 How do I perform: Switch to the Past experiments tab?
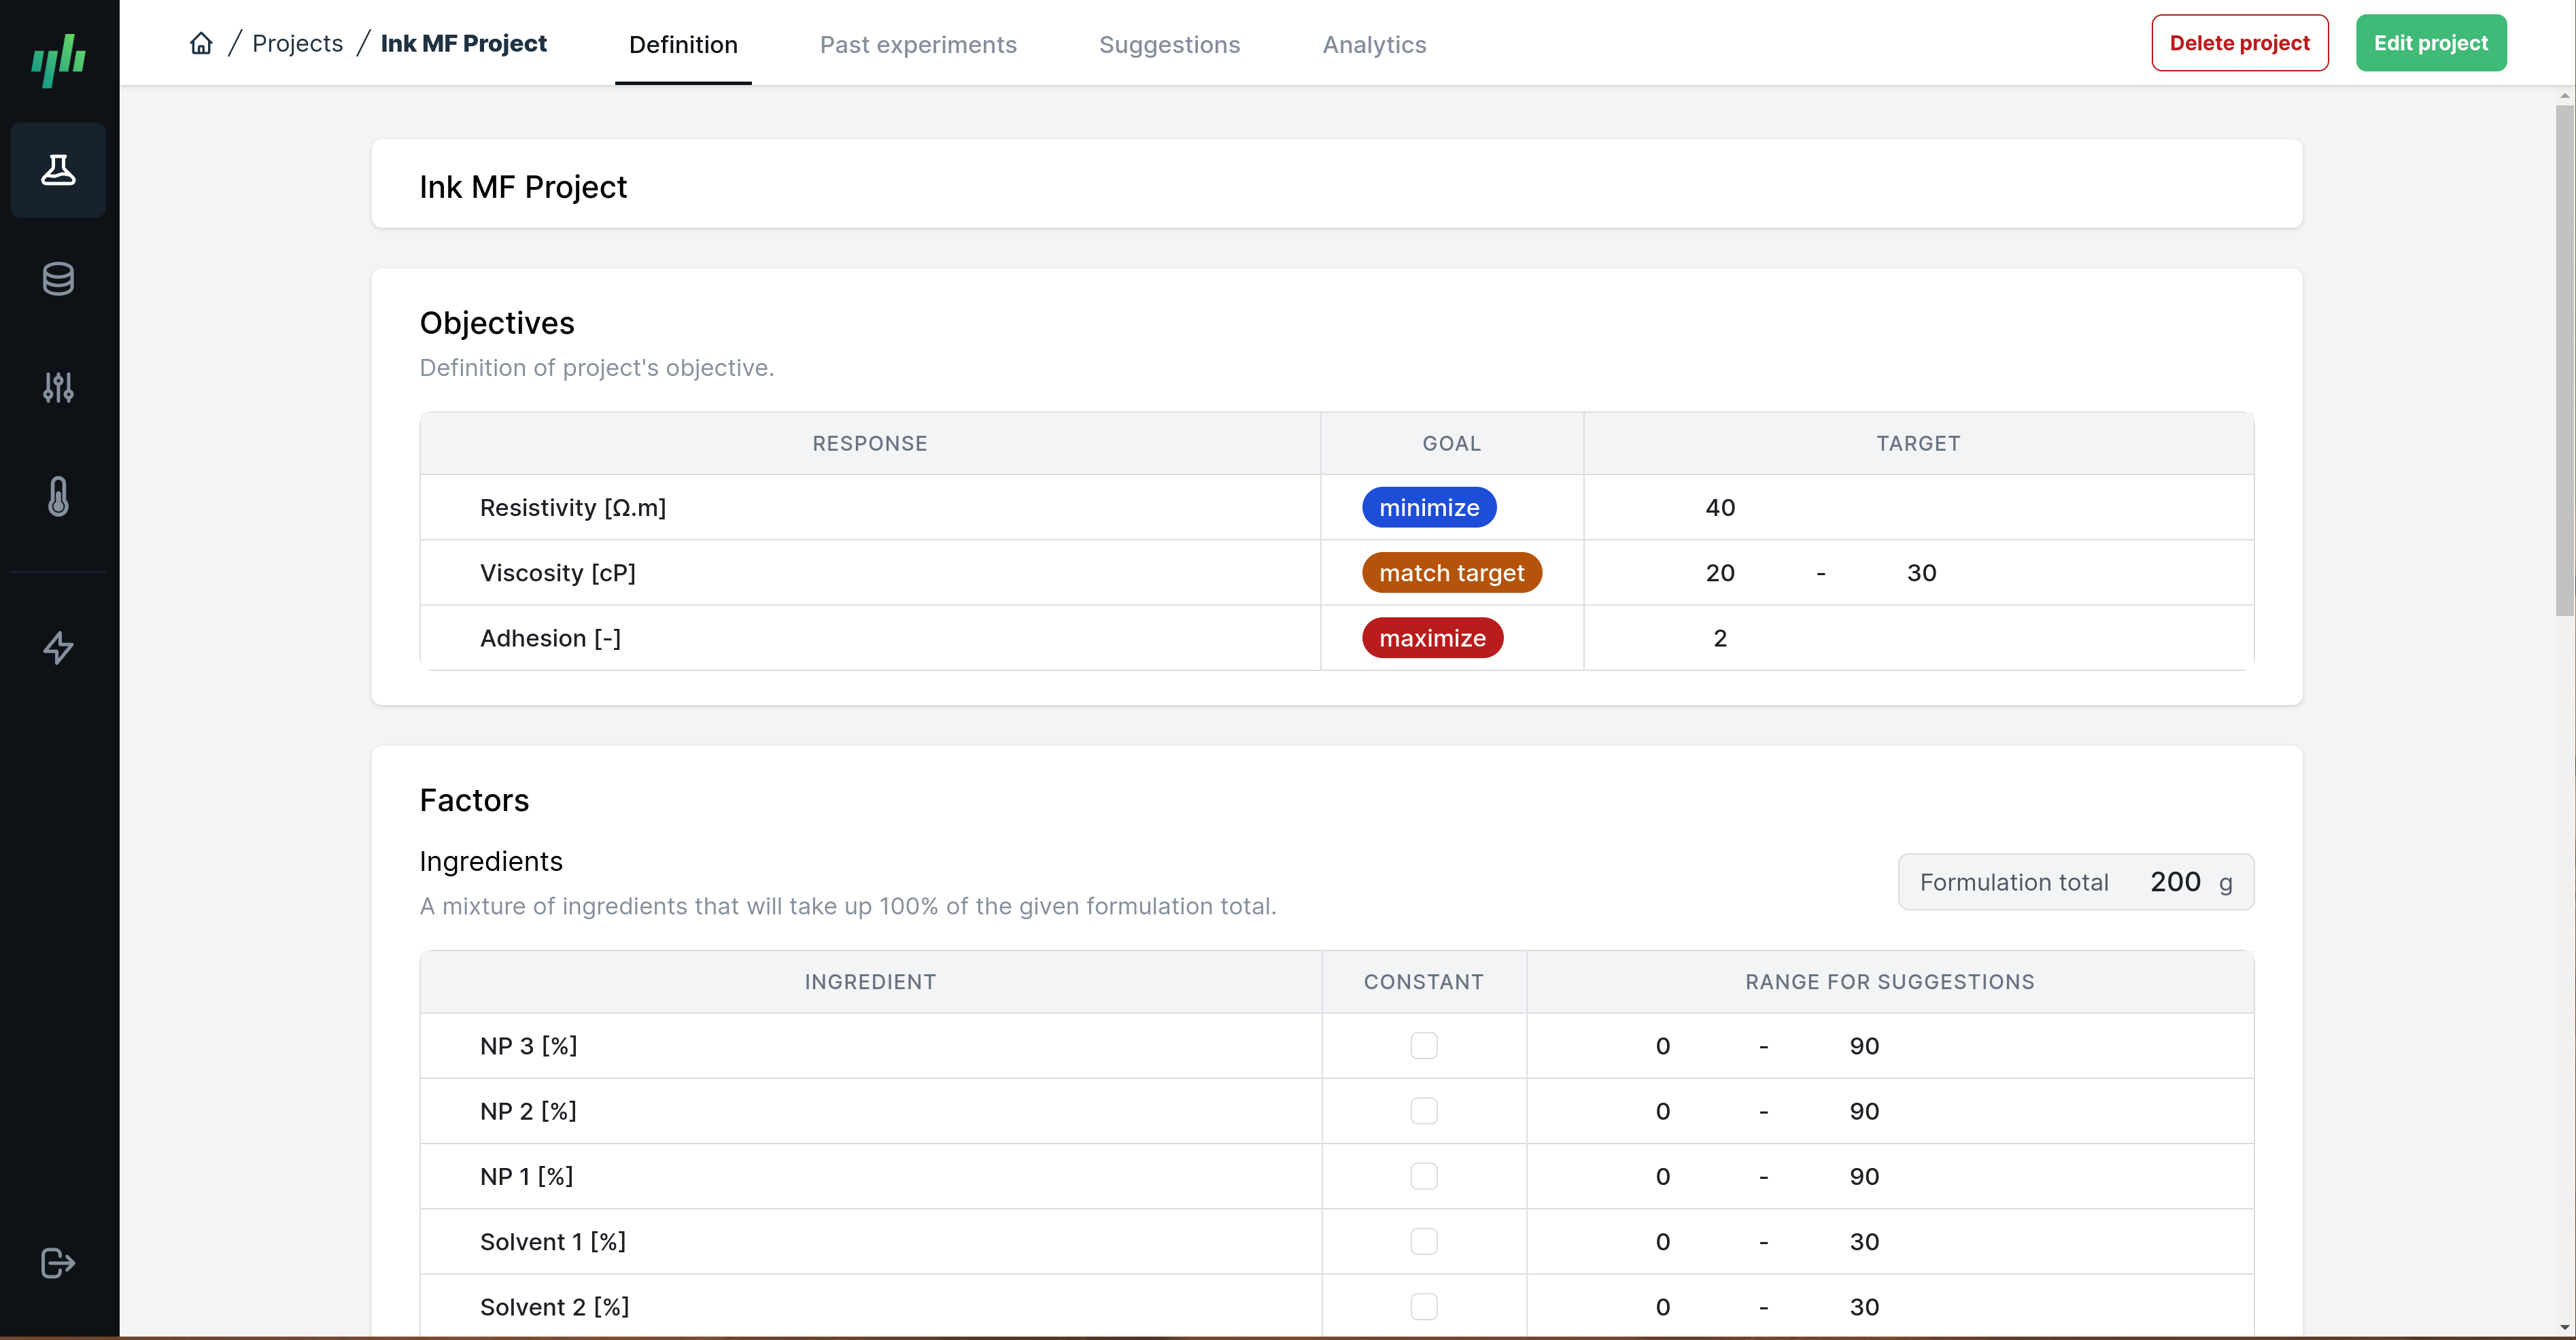(x=917, y=44)
